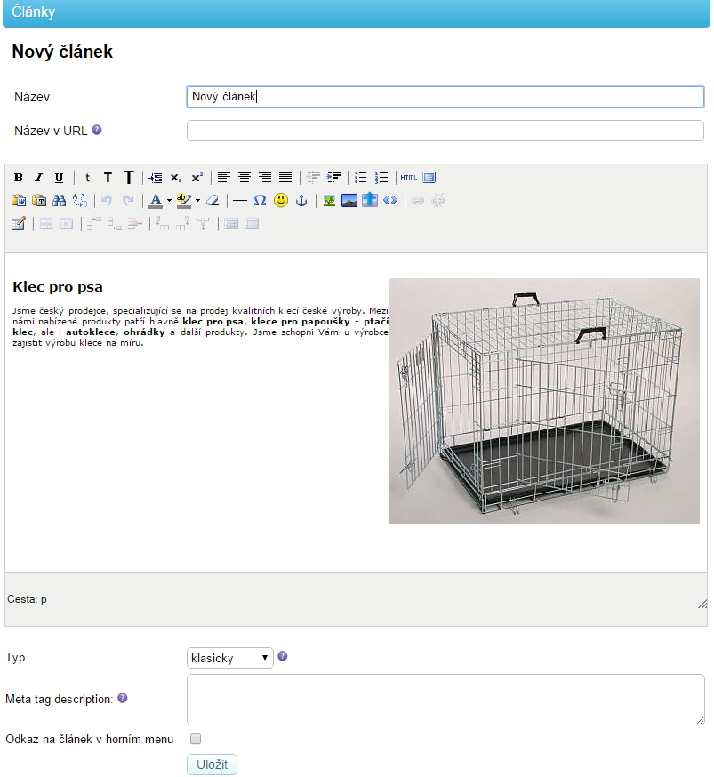Expand the highlight color dropdown arrow

point(198,201)
